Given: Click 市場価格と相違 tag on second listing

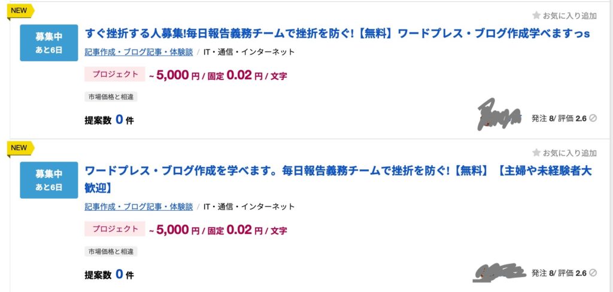Looking at the screenshot, I should tap(111, 251).
